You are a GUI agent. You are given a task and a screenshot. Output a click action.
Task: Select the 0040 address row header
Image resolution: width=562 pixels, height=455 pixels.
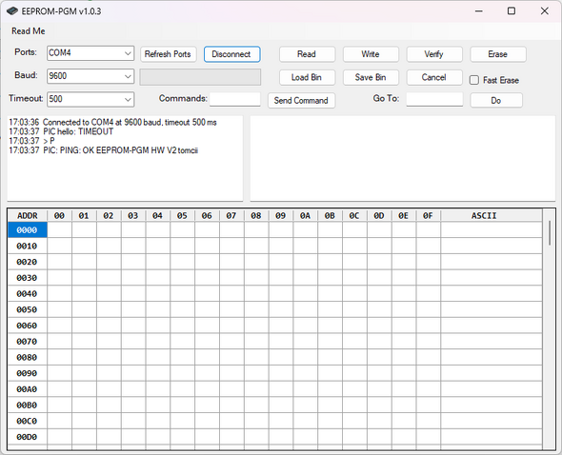coord(27,294)
